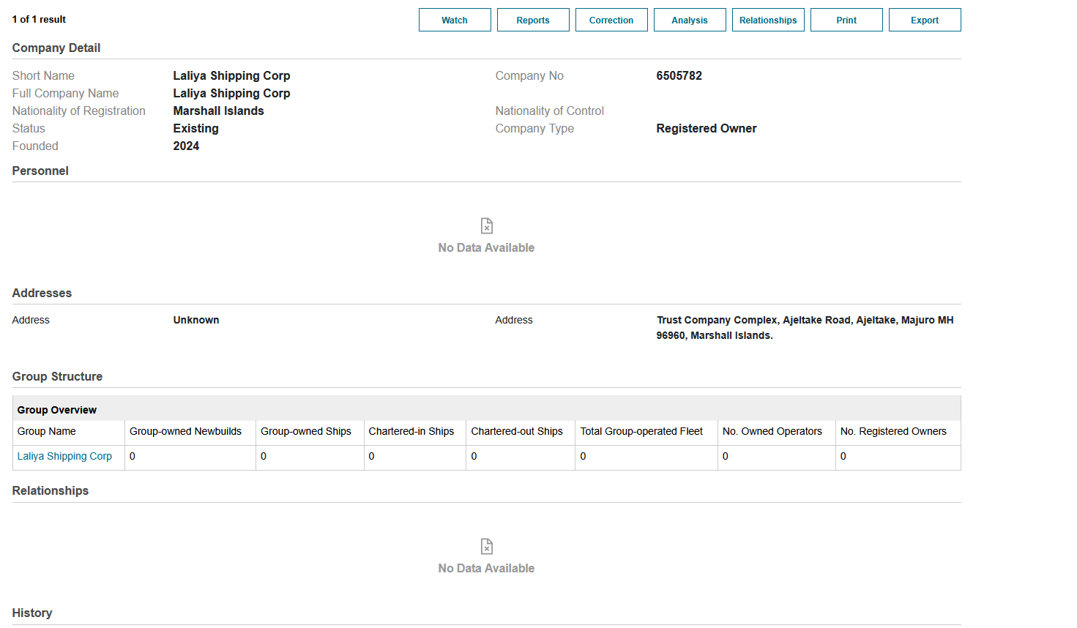Open the Reports button
The height and width of the screenshot is (628, 1077).
pos(533,20)
